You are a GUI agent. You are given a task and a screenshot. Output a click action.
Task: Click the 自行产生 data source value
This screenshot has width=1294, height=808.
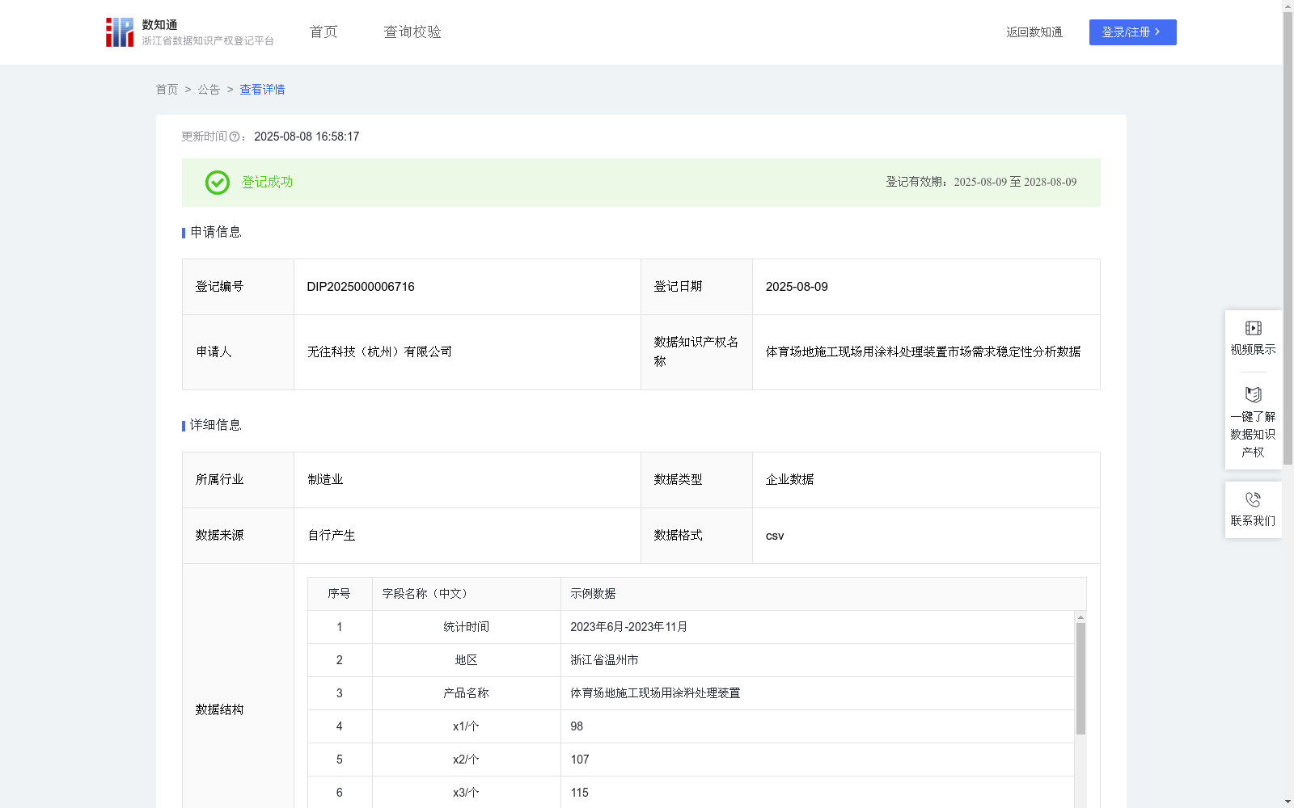click(x=332, y=536)
